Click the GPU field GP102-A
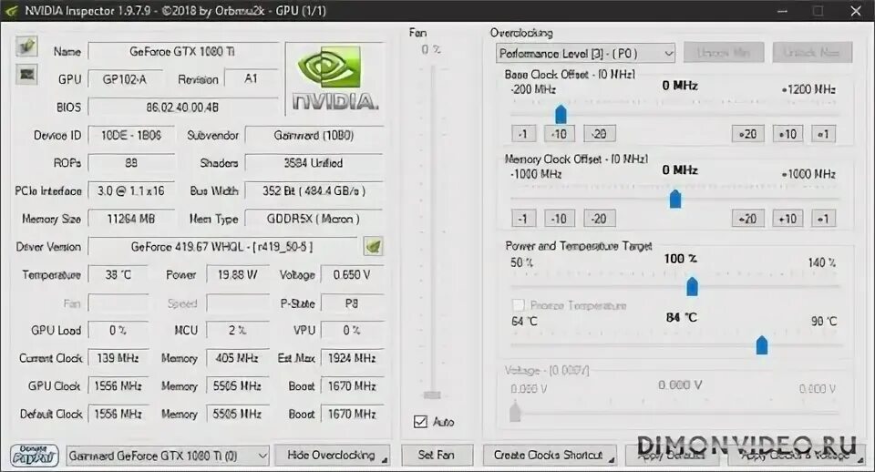 125,79
